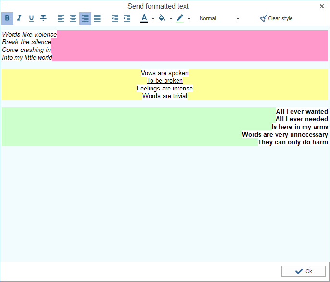Increase paragraph indent

(x=127, y=18)
